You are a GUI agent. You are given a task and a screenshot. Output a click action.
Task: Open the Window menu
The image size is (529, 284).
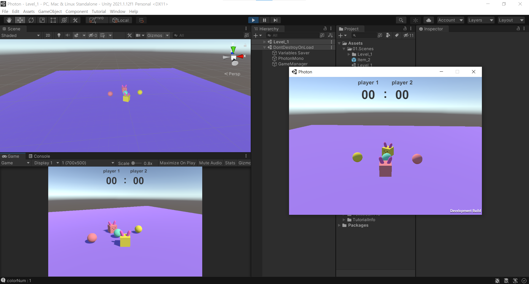[x=118, y=12]
